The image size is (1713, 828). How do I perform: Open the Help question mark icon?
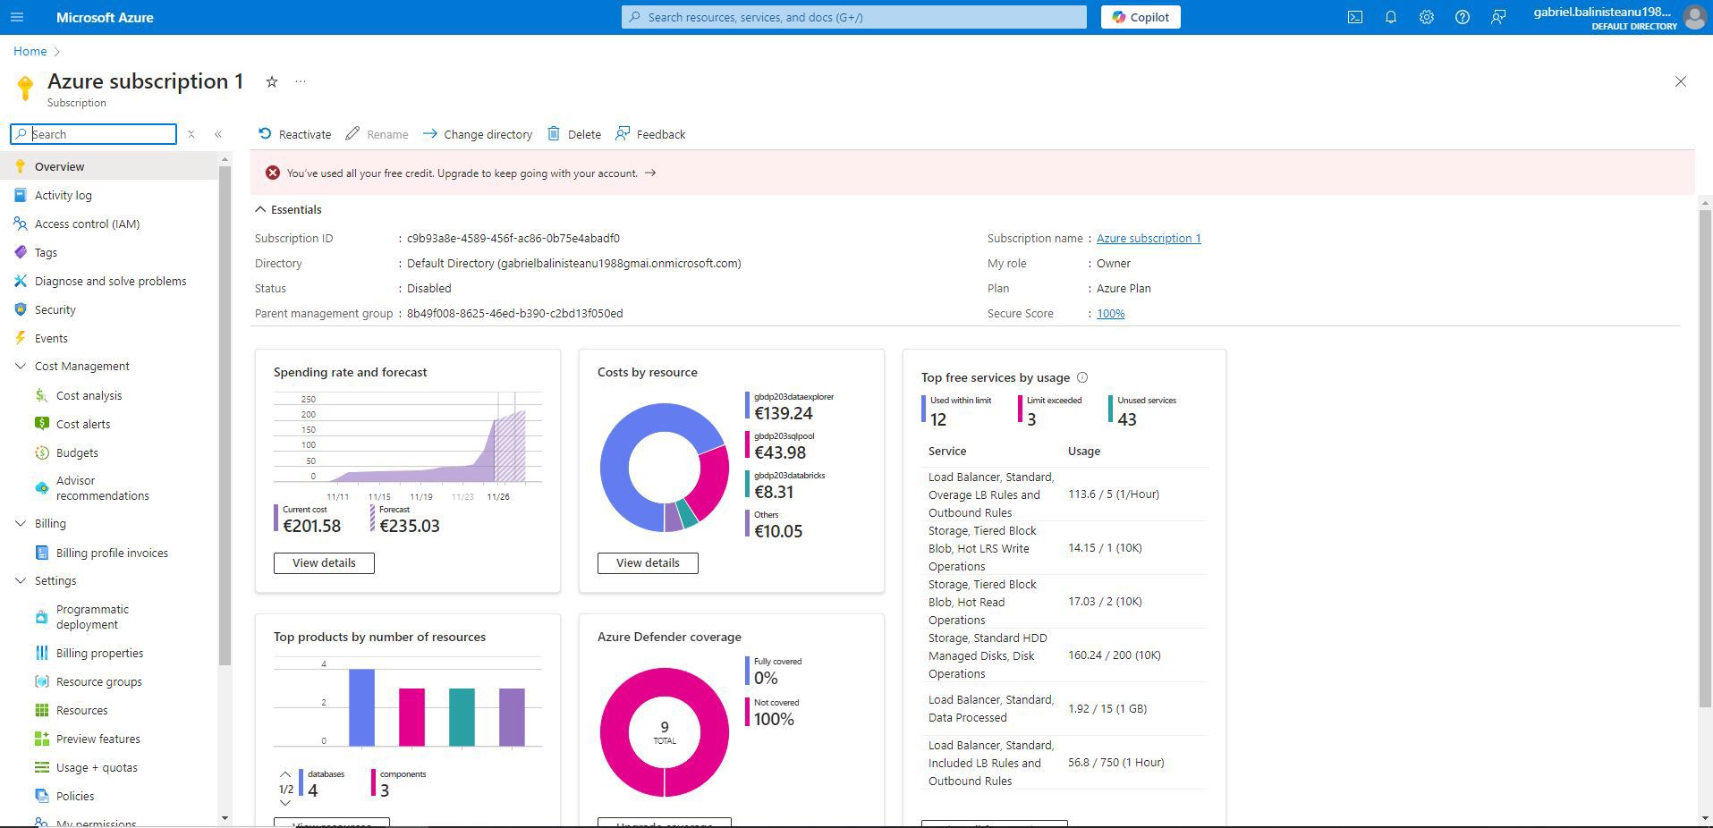(1463, 17)
